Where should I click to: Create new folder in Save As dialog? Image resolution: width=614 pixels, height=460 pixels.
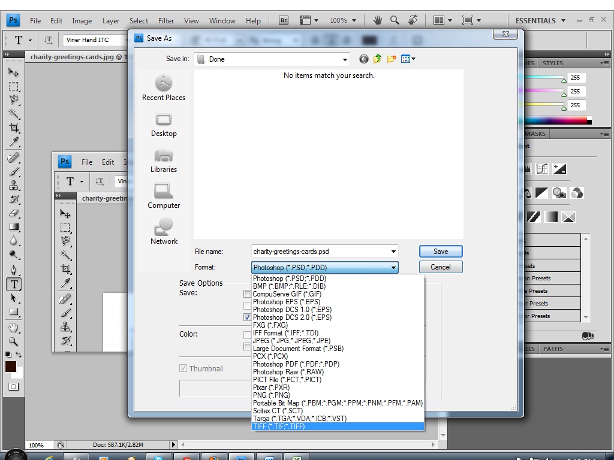coord(392,59)
